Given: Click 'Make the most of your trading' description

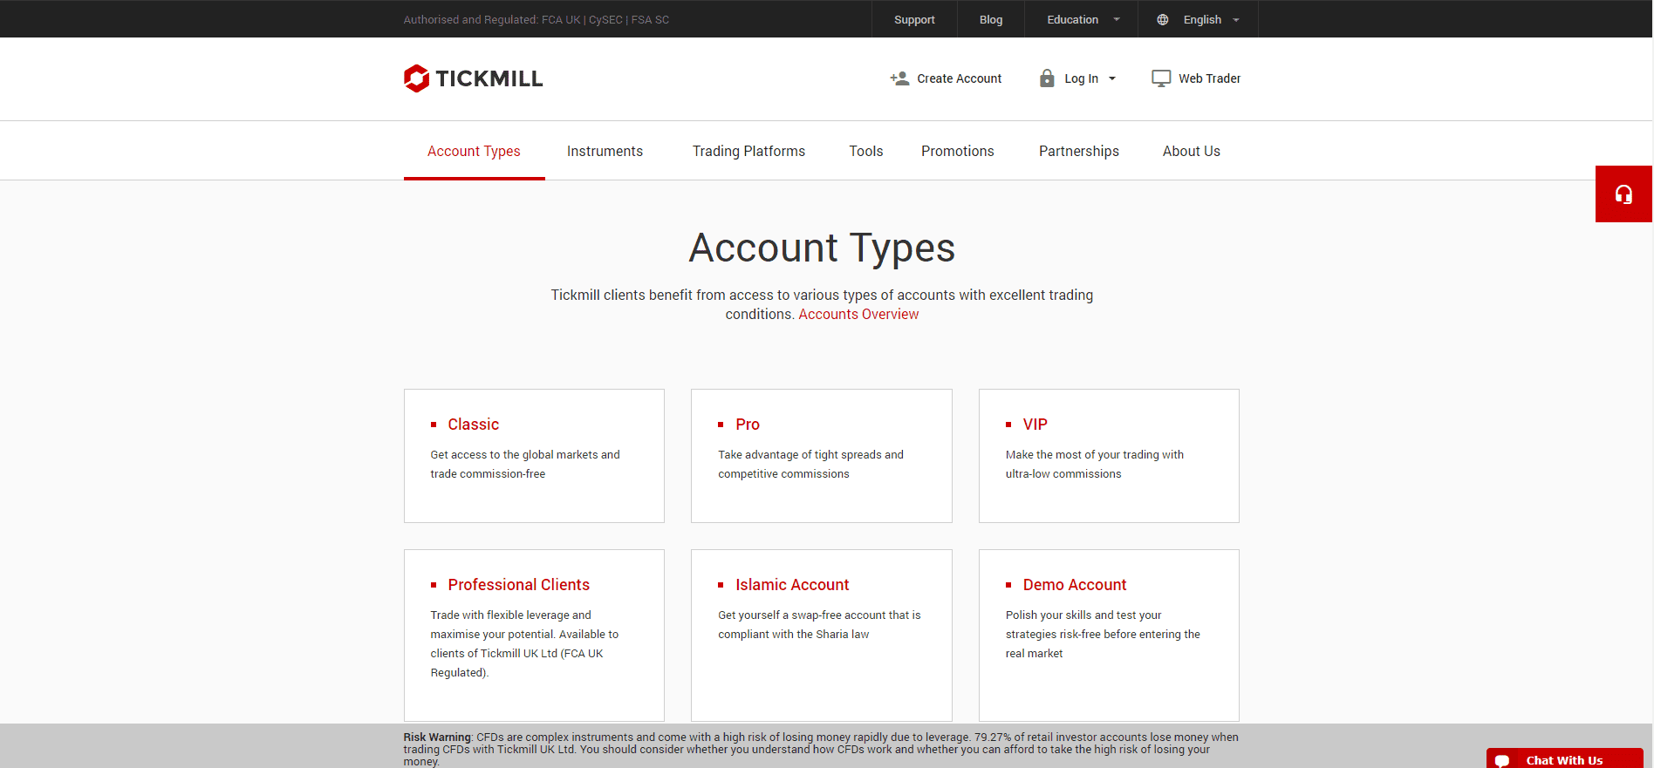Looking at the screenshot, I should tap(1095, 464).
